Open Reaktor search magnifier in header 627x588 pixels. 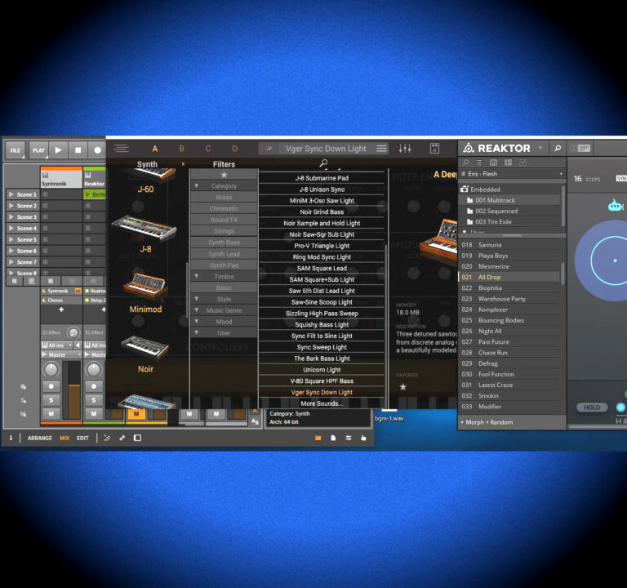[x=558, y=149]
